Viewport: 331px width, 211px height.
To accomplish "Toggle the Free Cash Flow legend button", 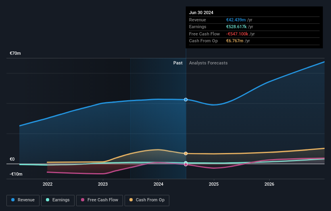I will 100,200.
